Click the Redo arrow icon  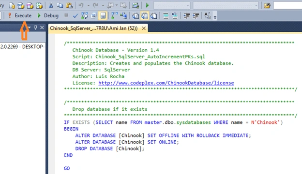click(x=95, y=5)
